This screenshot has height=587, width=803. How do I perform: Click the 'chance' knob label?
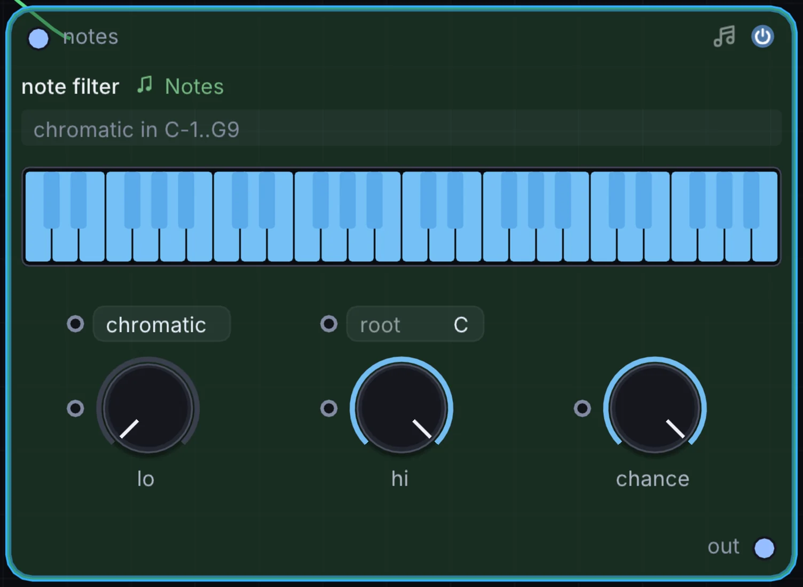point(652,479)
